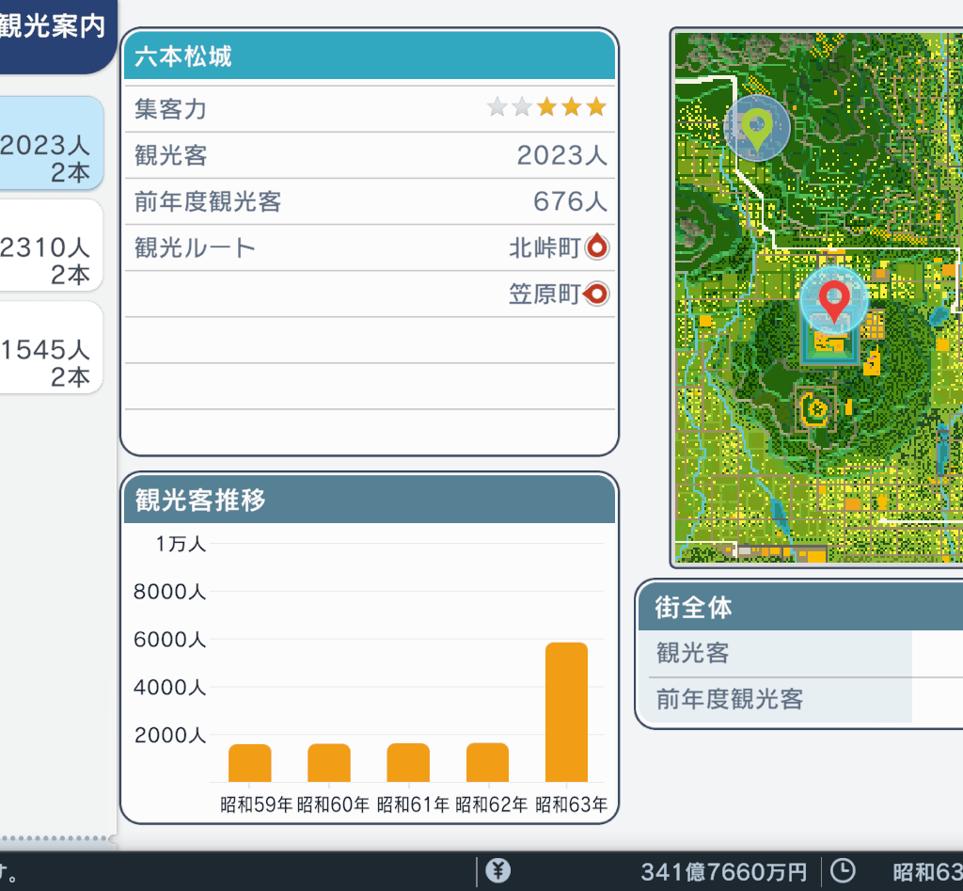Select the 2310人 tourist spot entry
The width and height of the screenshot is (963, 891).
[51, 247]
